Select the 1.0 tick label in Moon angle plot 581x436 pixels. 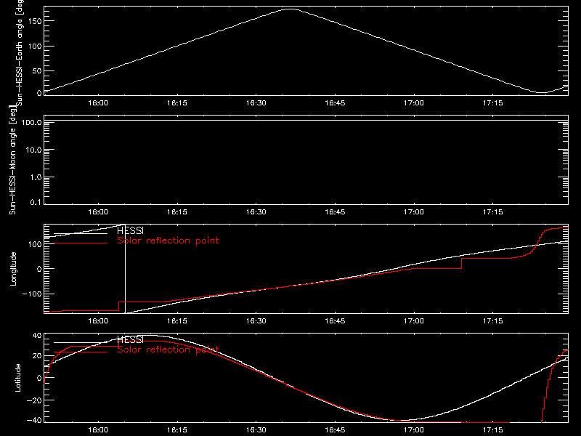(x=36, y=177)
